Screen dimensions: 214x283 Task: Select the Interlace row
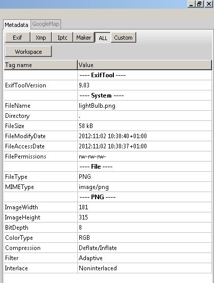click(108, 268)
